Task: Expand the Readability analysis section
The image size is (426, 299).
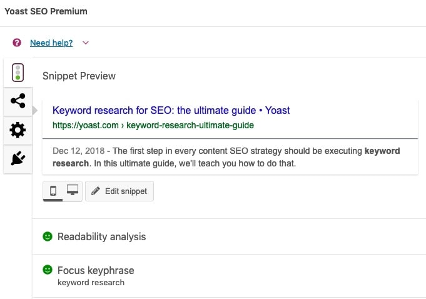Action: coord(229,236)
